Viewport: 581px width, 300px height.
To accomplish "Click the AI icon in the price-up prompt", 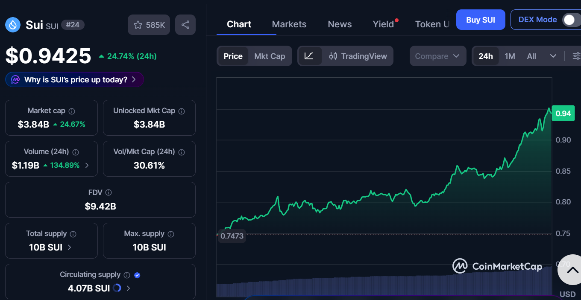I will tap(15, 79).
